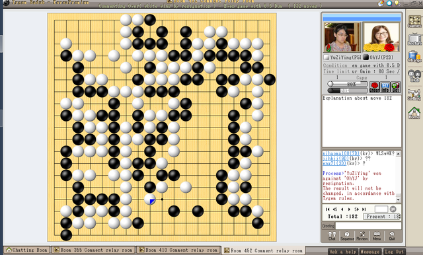This screenshot has height=255, width=423.
Task: Click the 'Present : 182' move indicator
Action: [x=382, y=217]
